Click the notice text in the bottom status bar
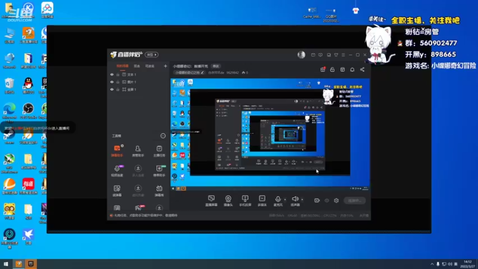 coord(146,215)
